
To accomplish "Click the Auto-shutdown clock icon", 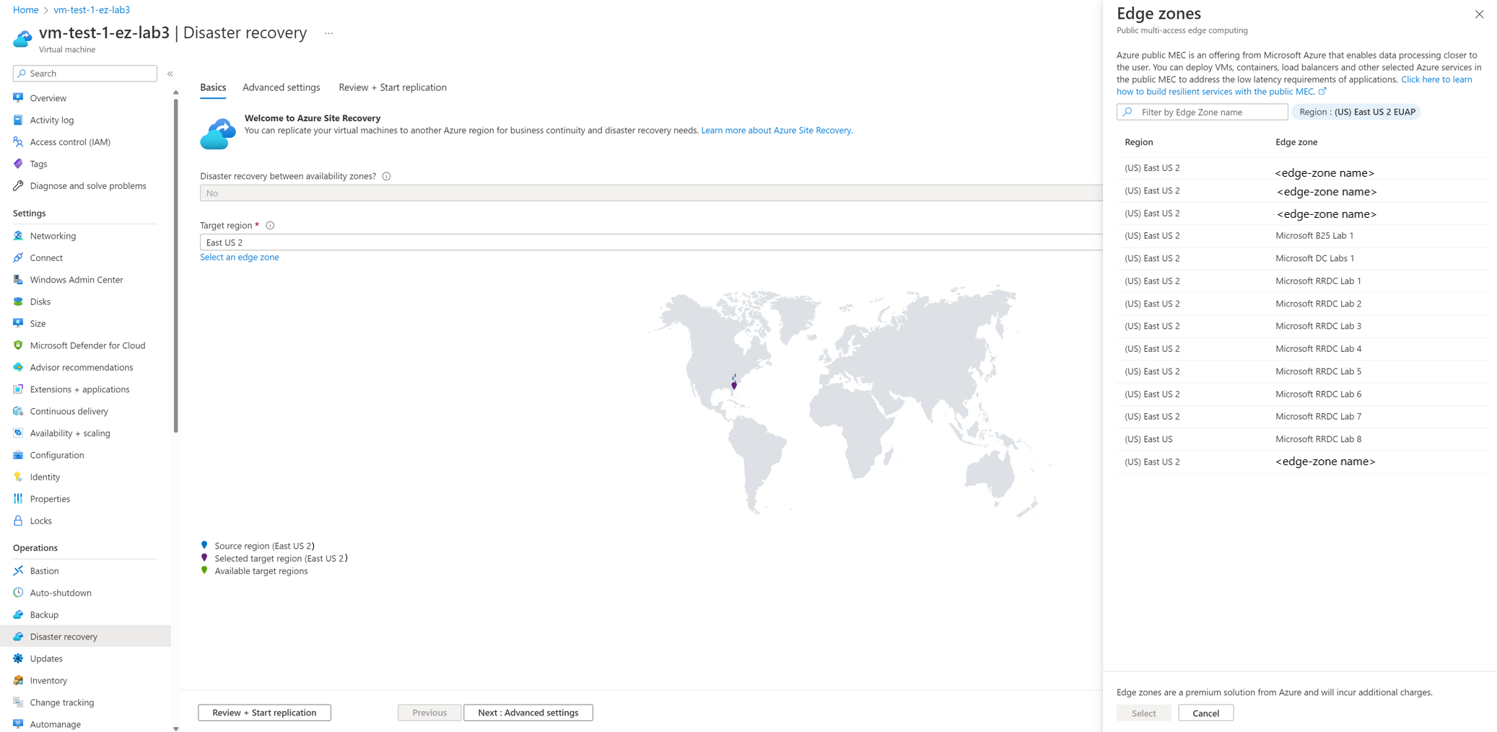I will pos(18,593).
